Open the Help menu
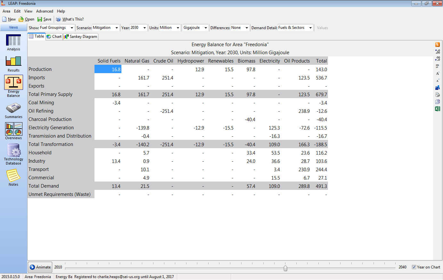 click(x=61, y=11)
